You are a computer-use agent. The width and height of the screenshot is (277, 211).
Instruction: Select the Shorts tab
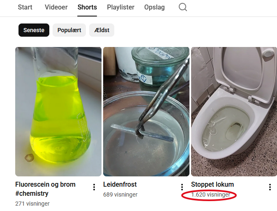tap(87, 7)
